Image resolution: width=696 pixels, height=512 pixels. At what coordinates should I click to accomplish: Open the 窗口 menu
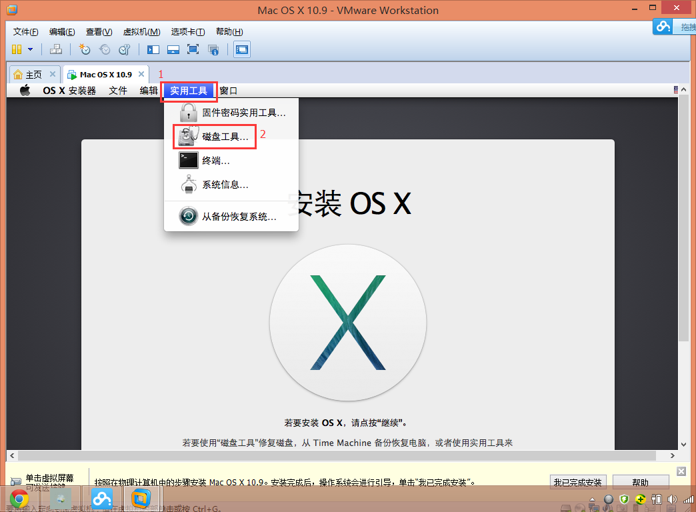coord(228,91)
